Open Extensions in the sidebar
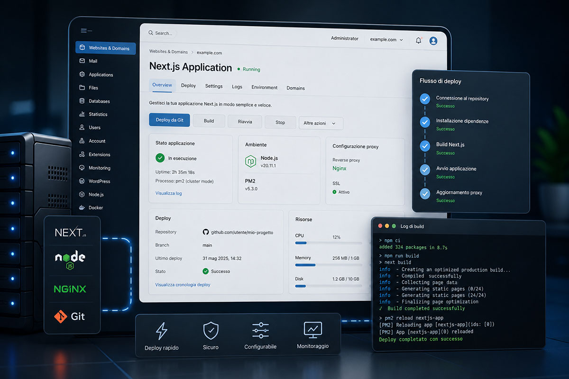The width and height of the screenshot is (569, 379). point(94,154)
